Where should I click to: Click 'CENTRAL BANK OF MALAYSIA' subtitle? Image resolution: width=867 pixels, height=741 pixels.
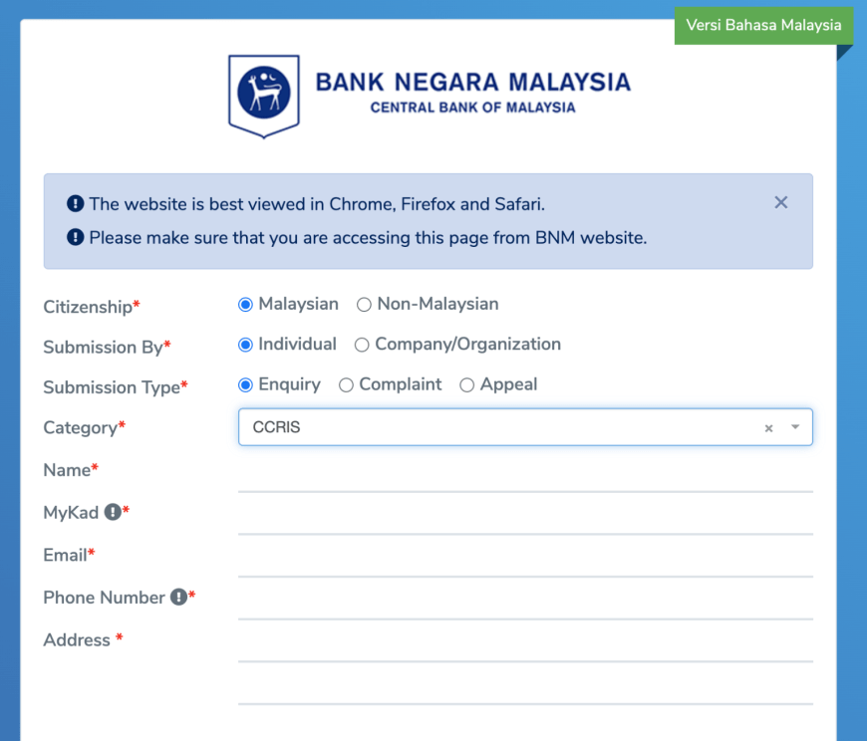(472, 108)
